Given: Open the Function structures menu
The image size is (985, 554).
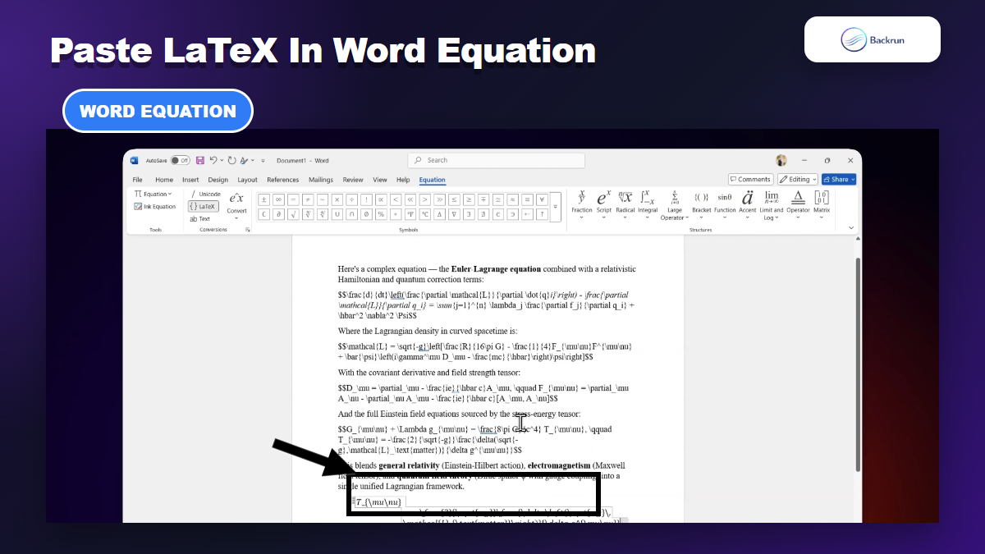Looking at the screenshot, I should [725, 205].
